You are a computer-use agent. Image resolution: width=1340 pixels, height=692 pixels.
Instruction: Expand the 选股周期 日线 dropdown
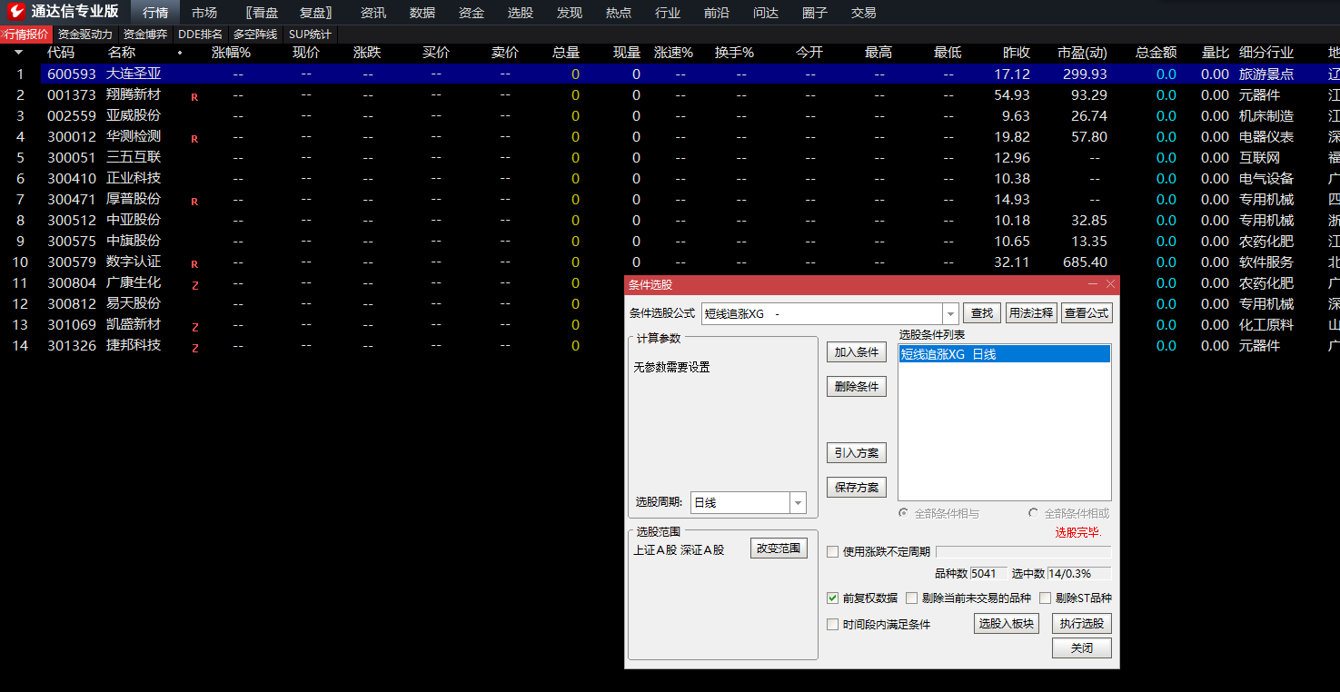click(798, 502)
